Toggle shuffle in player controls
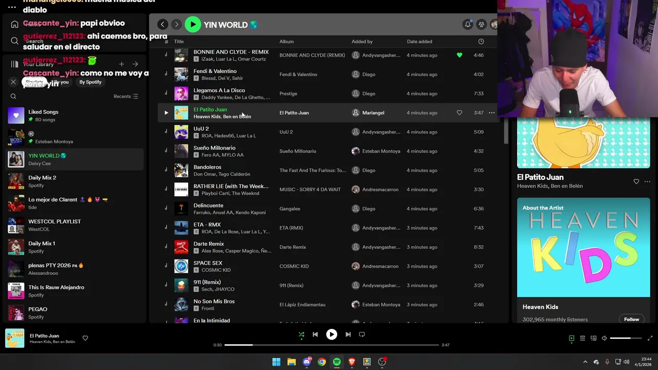The height and width of the screenshot is (370, 658). [x=301, y=335]
